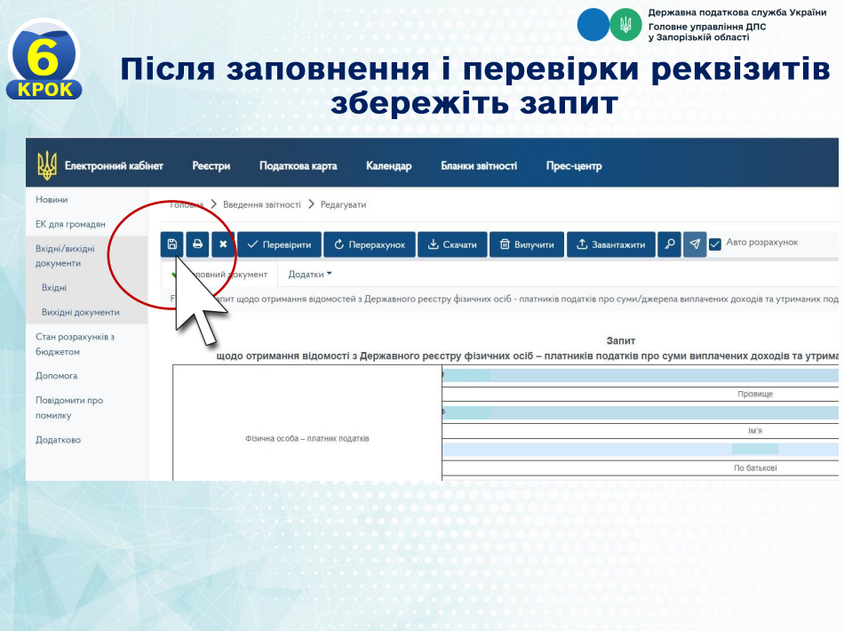
Task: Select ЕК для громадян in sidebar
Action: click(70, 224)
